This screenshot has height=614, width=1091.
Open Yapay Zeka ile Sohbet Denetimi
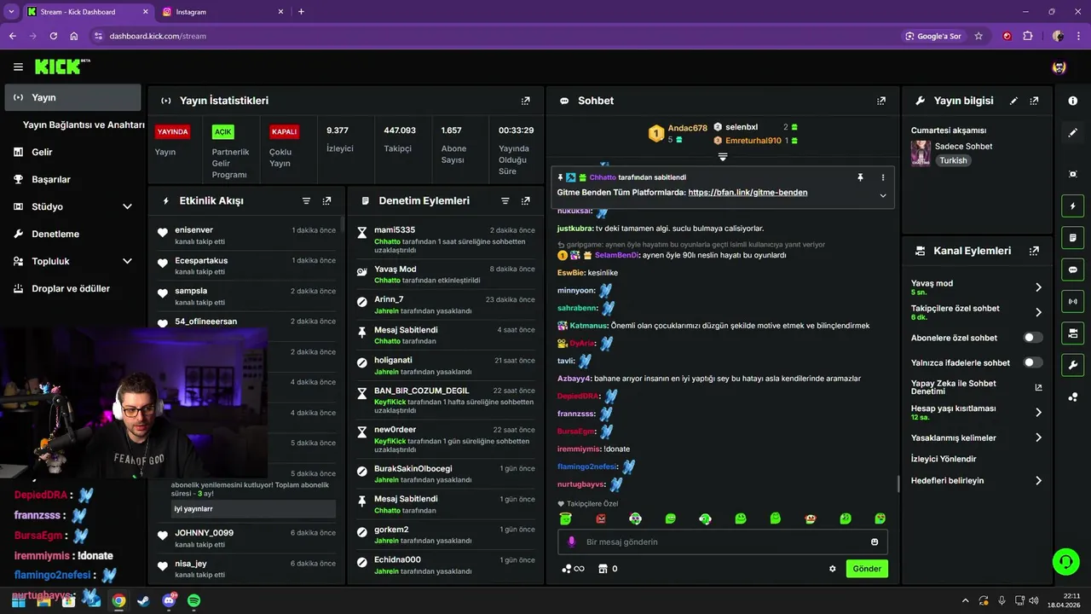pyautogui.click(x=977, y=387)
